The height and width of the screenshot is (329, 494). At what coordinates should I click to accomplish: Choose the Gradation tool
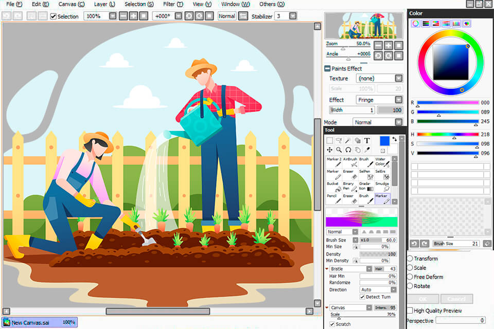tap(366, 187)
